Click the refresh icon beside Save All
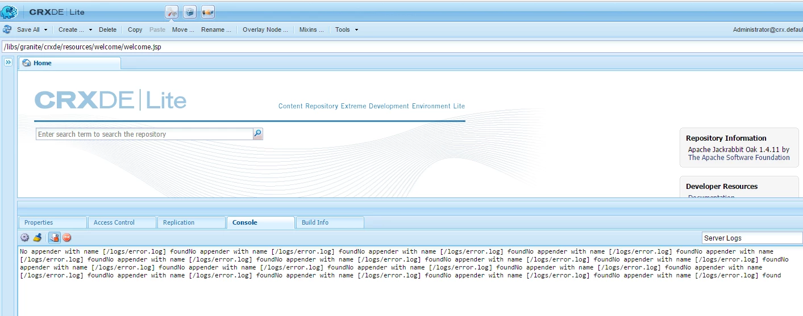803x316 pixels. [x=7, y=30]
